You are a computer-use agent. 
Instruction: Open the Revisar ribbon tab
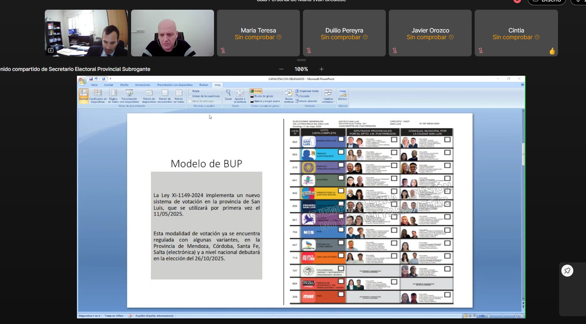pyautogui.click(x=204, y=85)
